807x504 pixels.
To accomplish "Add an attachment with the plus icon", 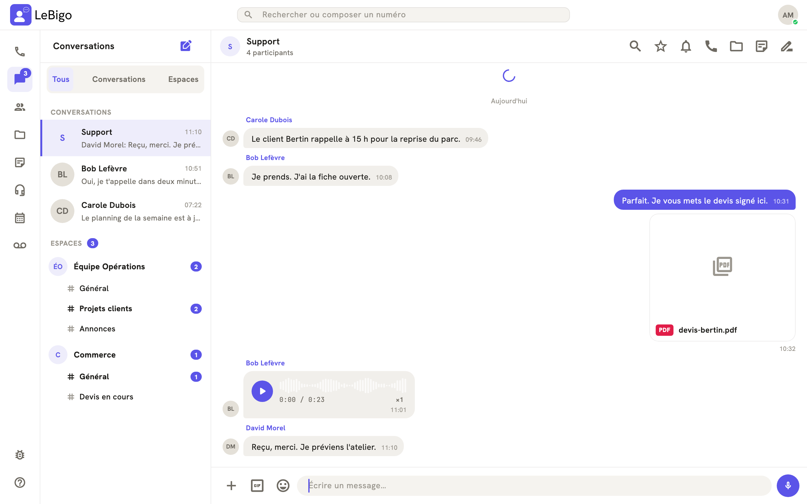I will (x=231, y=485).
